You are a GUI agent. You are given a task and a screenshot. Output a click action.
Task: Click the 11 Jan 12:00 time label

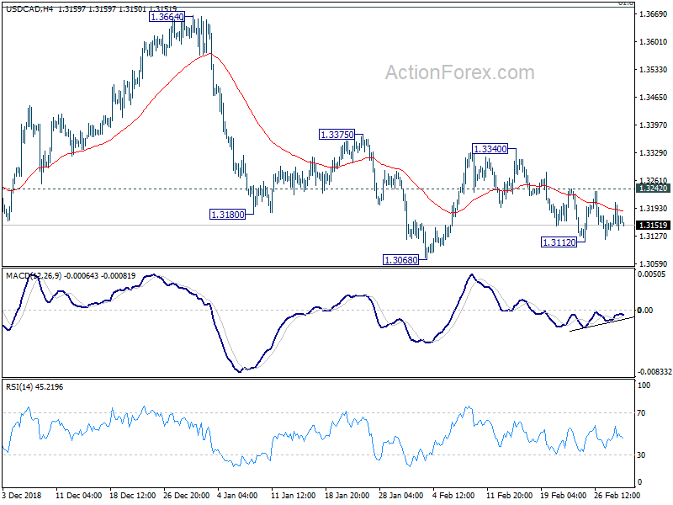[294, 495]
